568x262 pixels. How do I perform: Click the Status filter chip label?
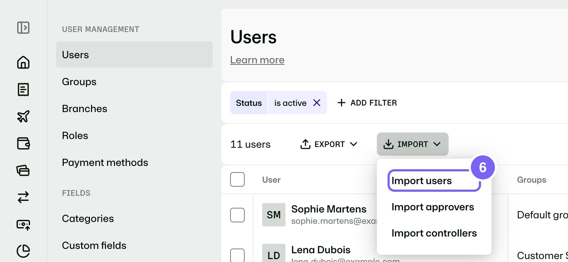[x=249, y=103]
